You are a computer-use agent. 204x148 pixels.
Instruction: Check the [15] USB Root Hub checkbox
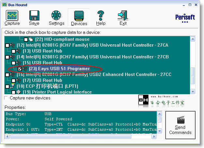point(13,63)
